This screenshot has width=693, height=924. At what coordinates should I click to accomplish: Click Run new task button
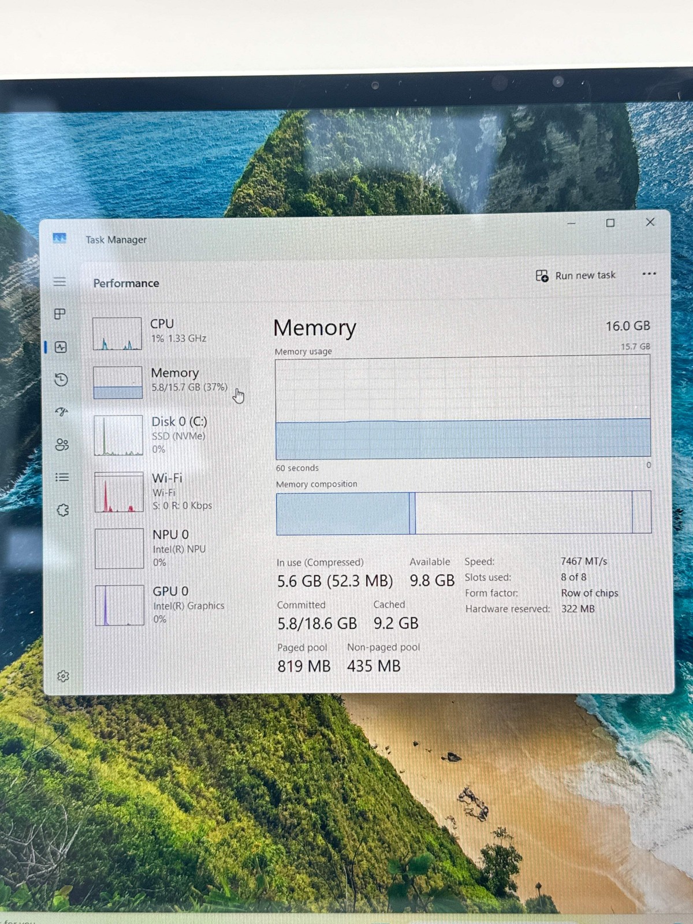tap(576, 275)
